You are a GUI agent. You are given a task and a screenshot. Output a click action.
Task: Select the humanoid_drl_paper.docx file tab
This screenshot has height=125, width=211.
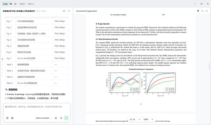87,11
